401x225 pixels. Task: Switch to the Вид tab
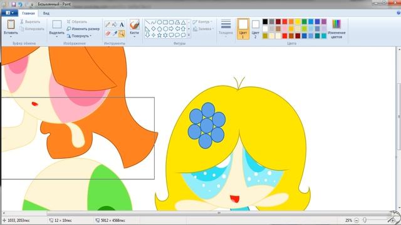point(46,13)
